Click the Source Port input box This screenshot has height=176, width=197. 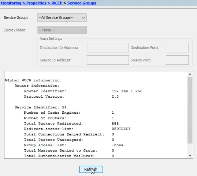point(177,60)
